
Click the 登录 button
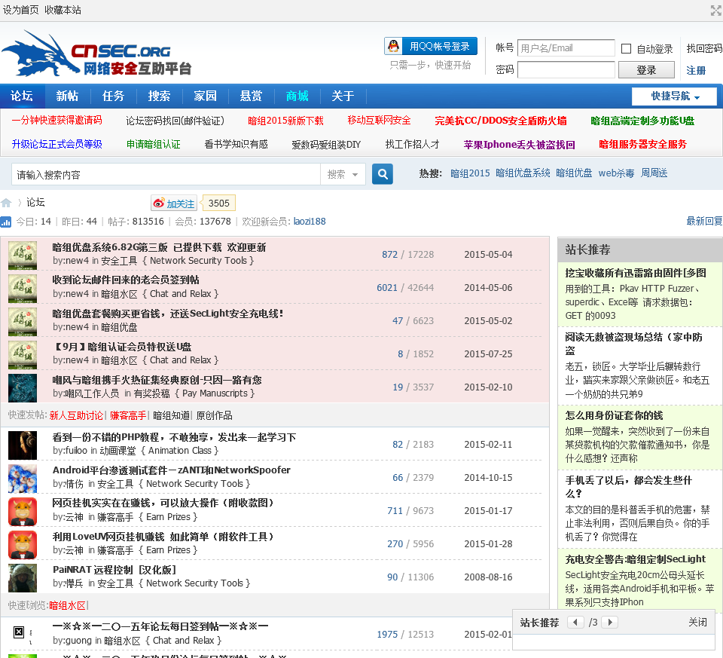[646, 70]
